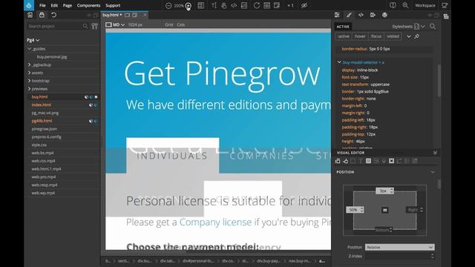Click the Company license link
Screen dimensions: 475x267
tap(215, 222)
